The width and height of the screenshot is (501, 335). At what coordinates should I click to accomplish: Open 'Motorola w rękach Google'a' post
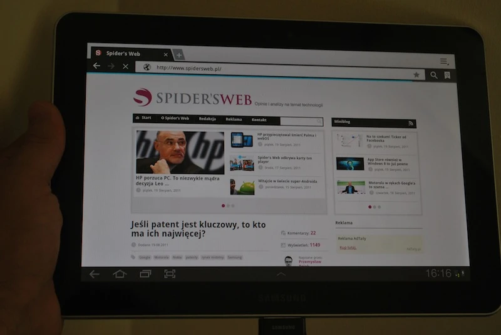(x=392, y=185)
